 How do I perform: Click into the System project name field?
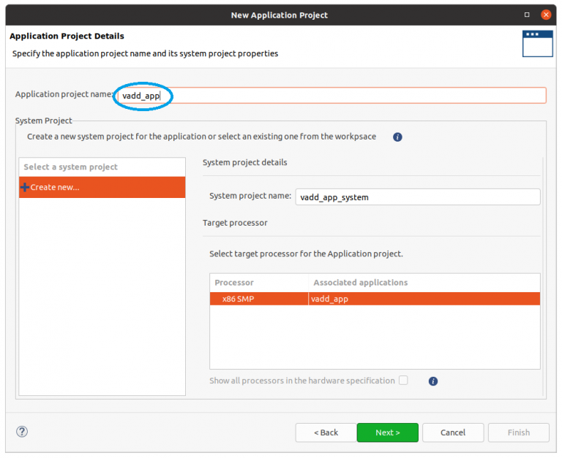coord(417,196)
